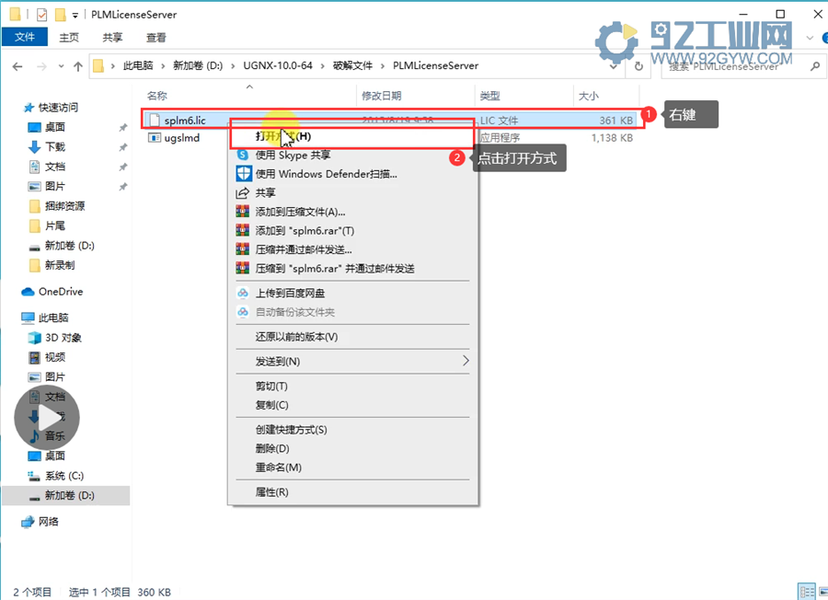The image size is (828, 600).
Task: Open the address bar history dropdown
Action: pos(613,66)
